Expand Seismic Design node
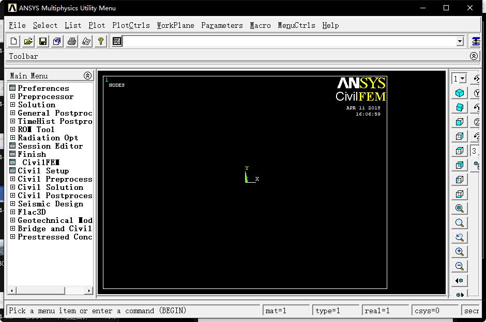Screen dimensions: 486x322 click(x=12, y=203)
